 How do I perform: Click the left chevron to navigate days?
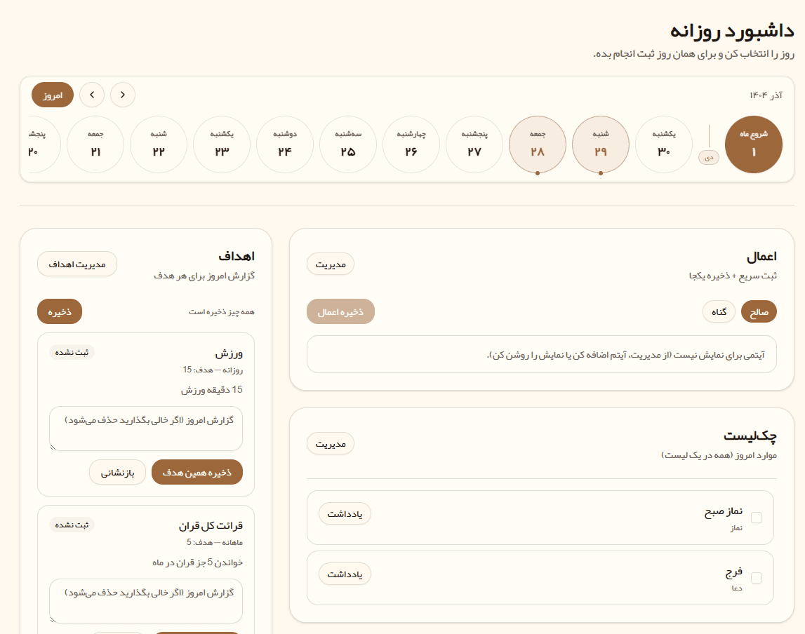point(92,95)
